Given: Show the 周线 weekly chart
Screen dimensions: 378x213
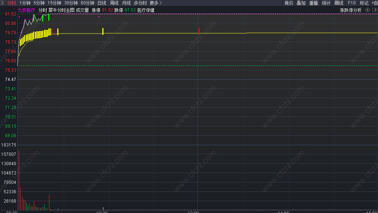Looking at the screenshot, I should tap(114, 3).
